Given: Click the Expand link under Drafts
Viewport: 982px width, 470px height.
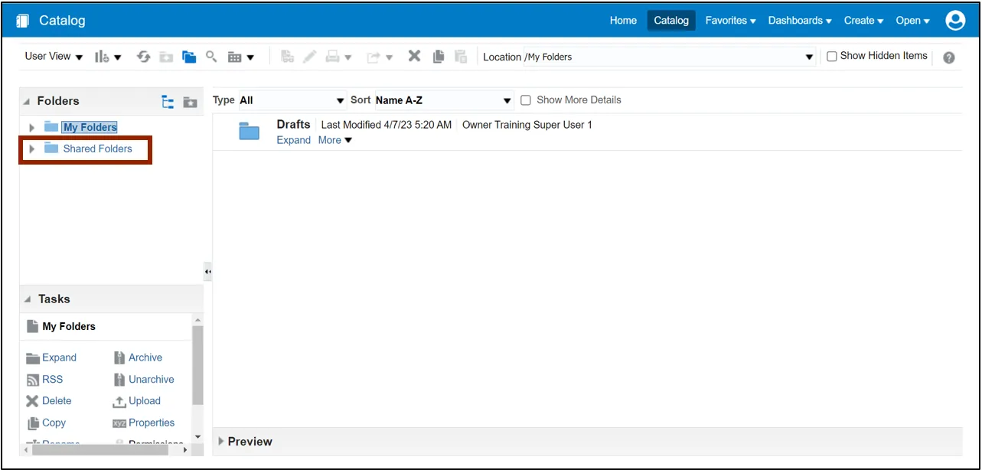Looking at the screenshot, I should [293, 140].
